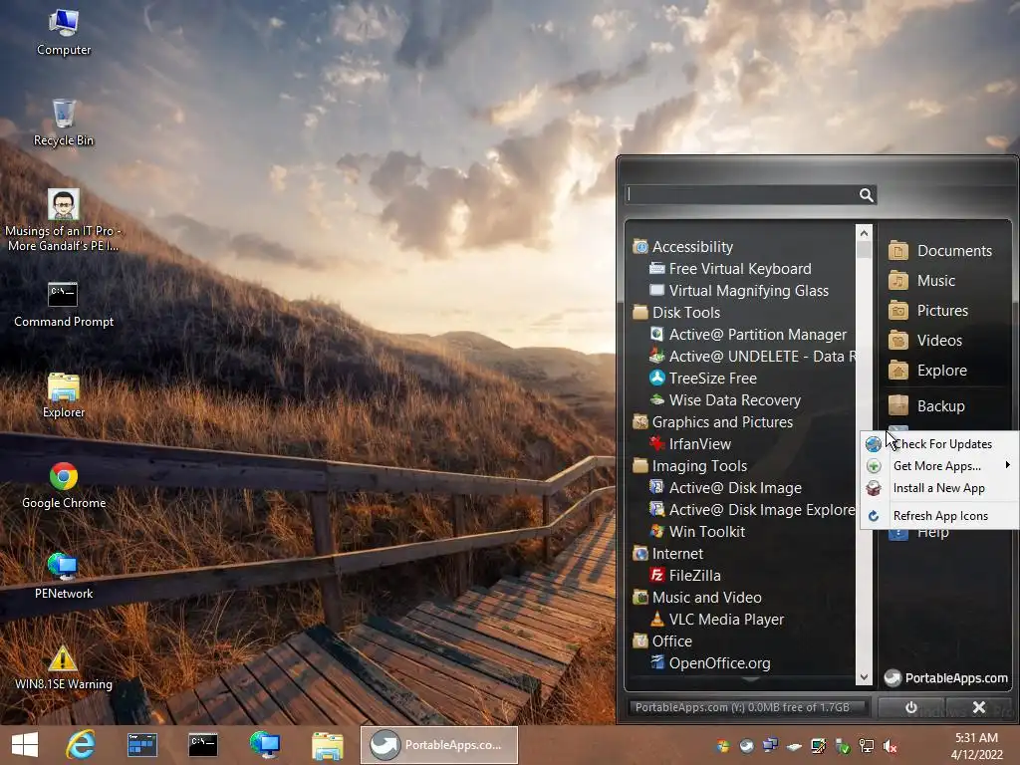Close the PortableApps menu with X

(978, 707)
